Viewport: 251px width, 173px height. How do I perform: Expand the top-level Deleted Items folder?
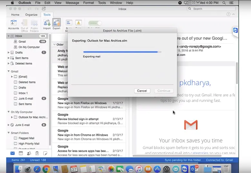pos(8,63)
